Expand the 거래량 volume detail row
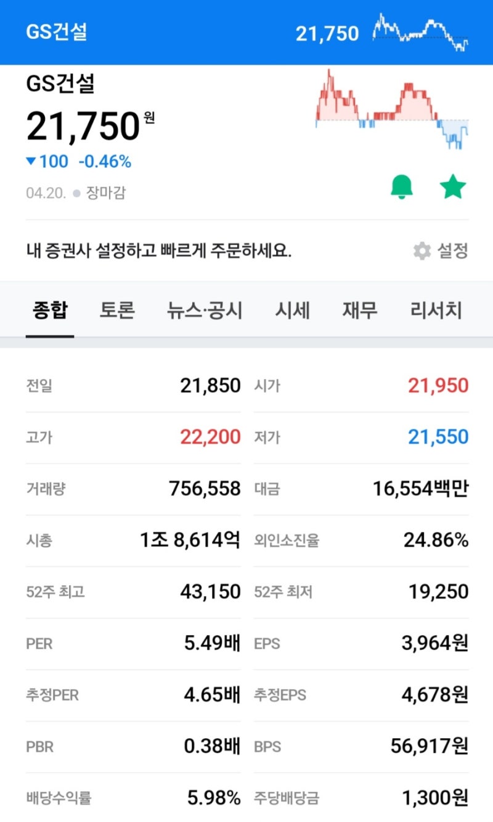This screenshot has height=822, width=493. click(x=123, y=488)
